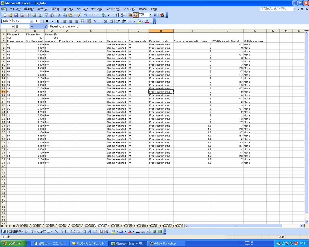The height and width of the screenshot is (247, 309).
Task: Click the function fx button
Action: click(x=46, y=27)
